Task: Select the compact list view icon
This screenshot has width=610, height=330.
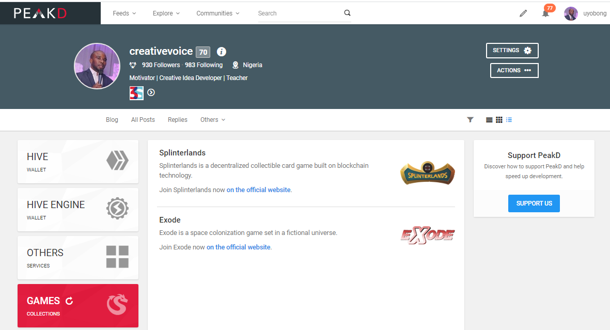Action: point(509,120)
